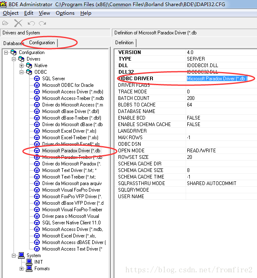Expand the Native drivers node
Viewport: 257px width, 278px height.
(21, 66)
